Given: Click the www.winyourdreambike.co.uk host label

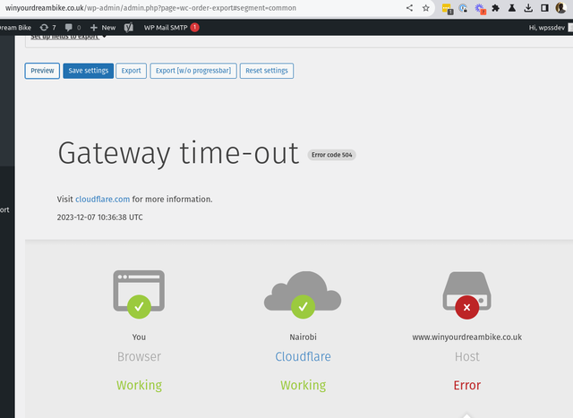Looking at the screenshot, I should tap(467, 337).
